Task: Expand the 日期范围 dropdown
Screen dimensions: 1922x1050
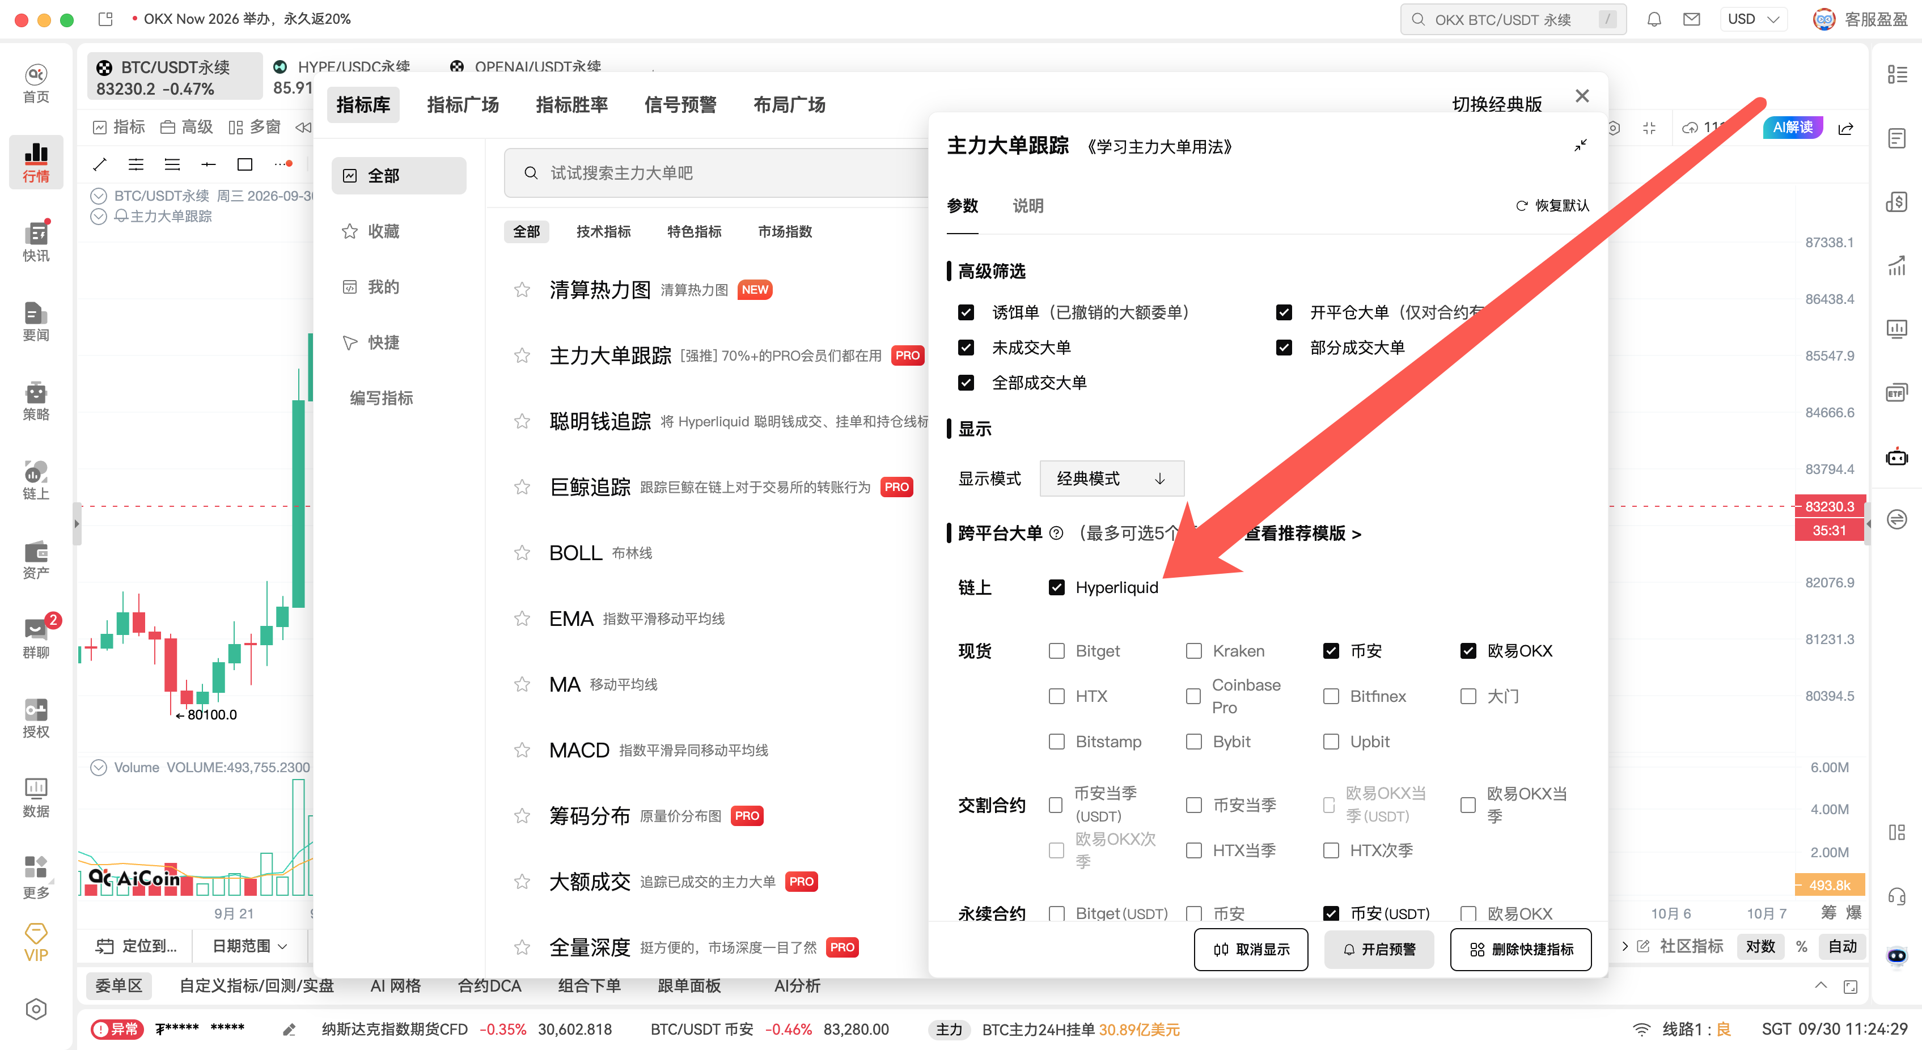Action: click(250, 946)
